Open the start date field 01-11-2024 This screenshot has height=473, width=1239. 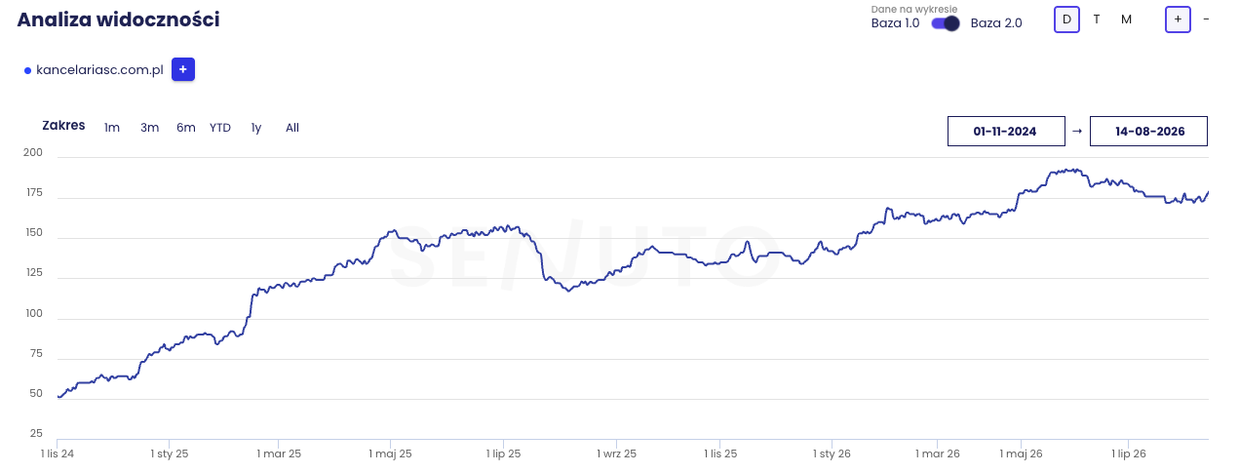pyautogui.click(x=1006, y=131)
